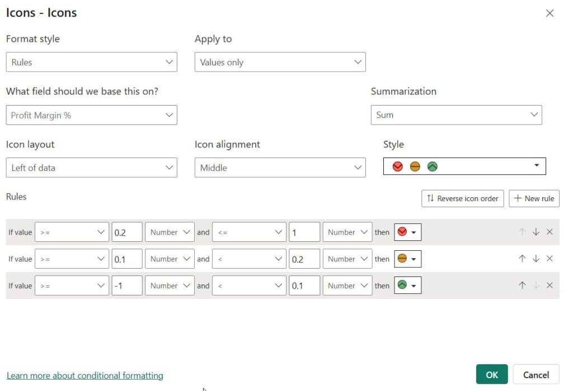Open second rule's >= operator dropdown
The height and width of the screenshot is (391, 573).
(x=72, y=259)
